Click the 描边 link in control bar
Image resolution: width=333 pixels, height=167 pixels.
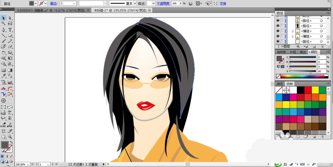54,4
